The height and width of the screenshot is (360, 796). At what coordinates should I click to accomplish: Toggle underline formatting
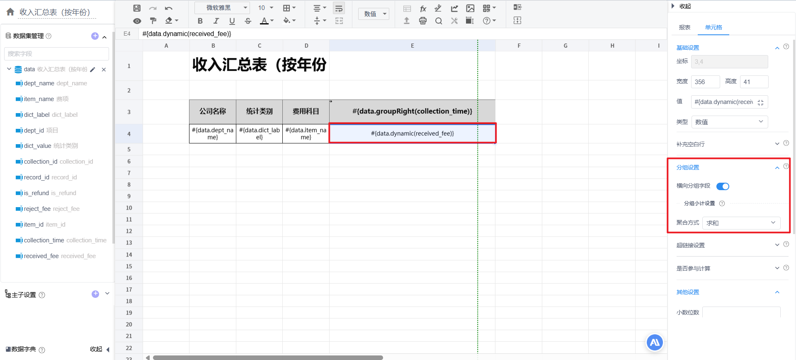tap(232, 21)
